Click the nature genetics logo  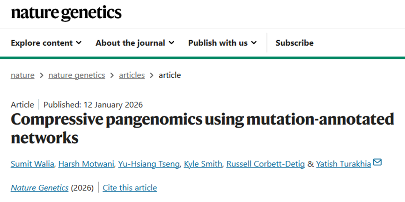coord(66,13)
